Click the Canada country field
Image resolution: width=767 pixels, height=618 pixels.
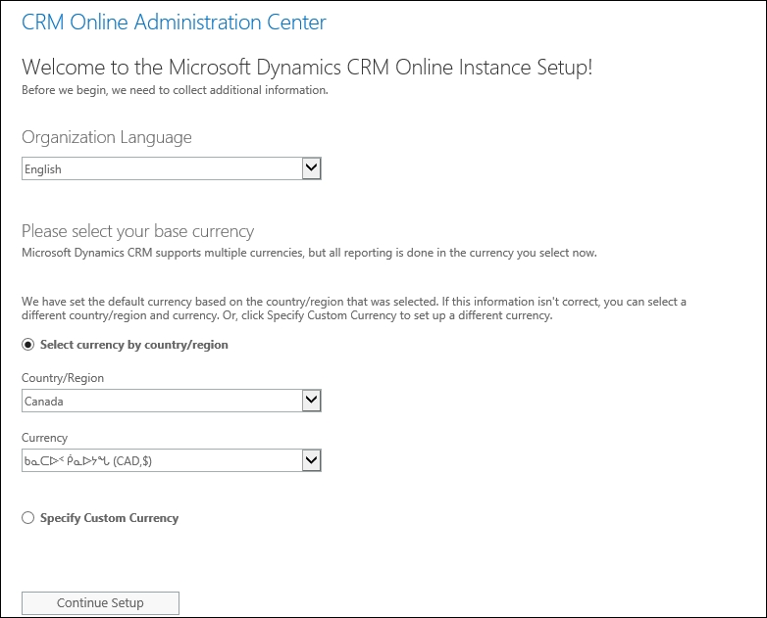(172, 401)
